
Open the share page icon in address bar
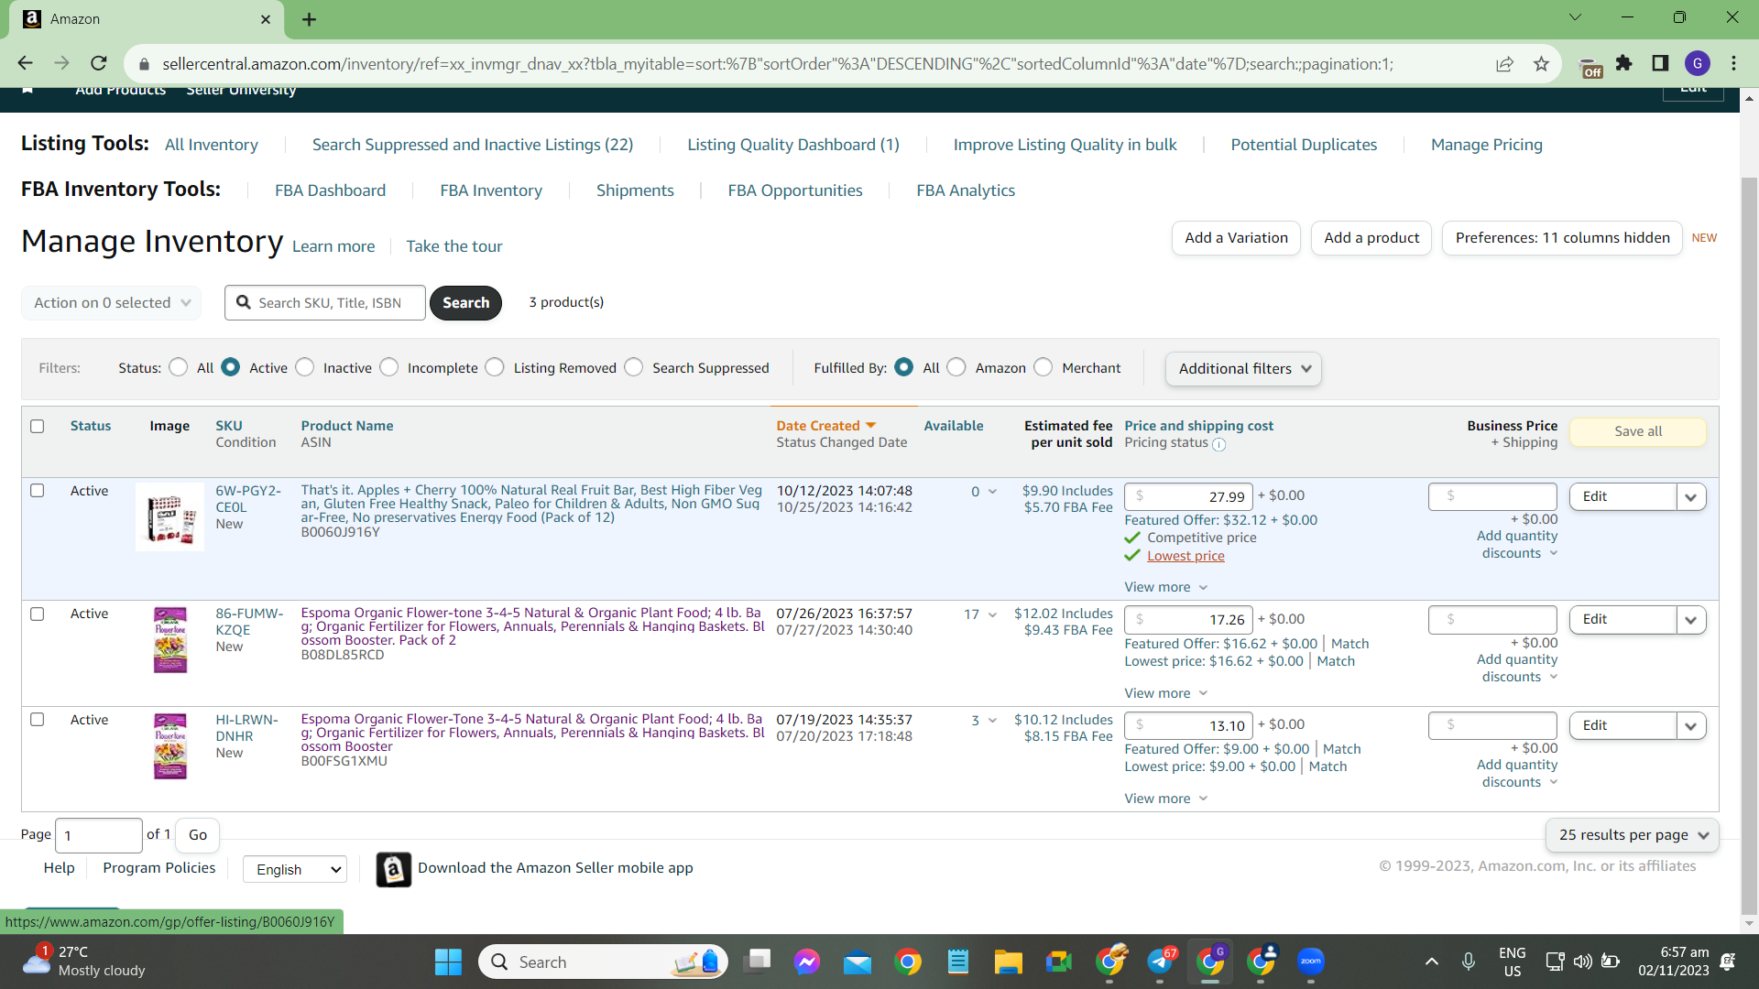[1504, 63]
